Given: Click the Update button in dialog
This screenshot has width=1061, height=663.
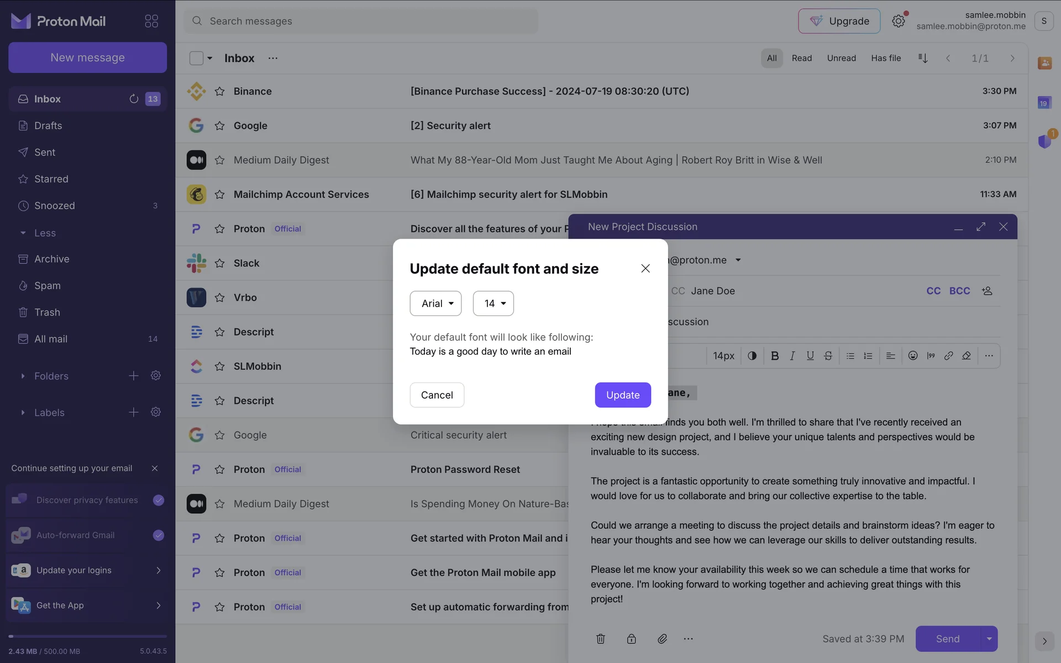Looking at the screenshot, I should coord(622,395).
